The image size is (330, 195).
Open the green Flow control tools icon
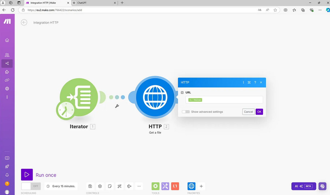pyautogui.click(x=156, y=186)
